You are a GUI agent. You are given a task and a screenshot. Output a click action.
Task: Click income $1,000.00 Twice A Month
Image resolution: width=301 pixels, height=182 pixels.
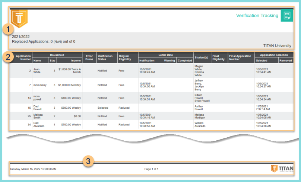[x=70, y=71]
